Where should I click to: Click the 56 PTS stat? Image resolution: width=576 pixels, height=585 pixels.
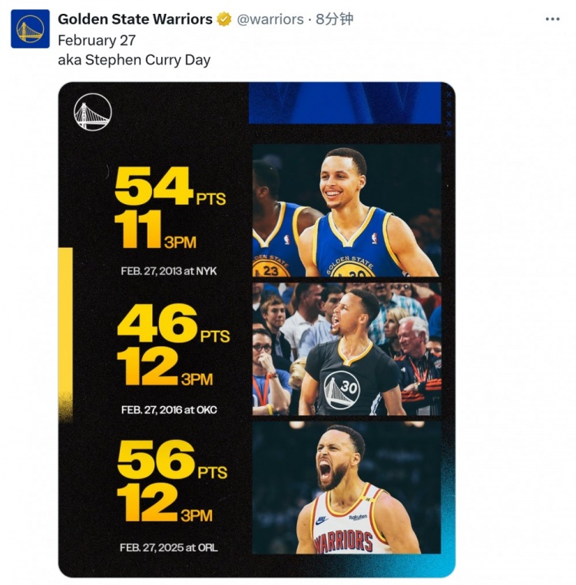172,462
